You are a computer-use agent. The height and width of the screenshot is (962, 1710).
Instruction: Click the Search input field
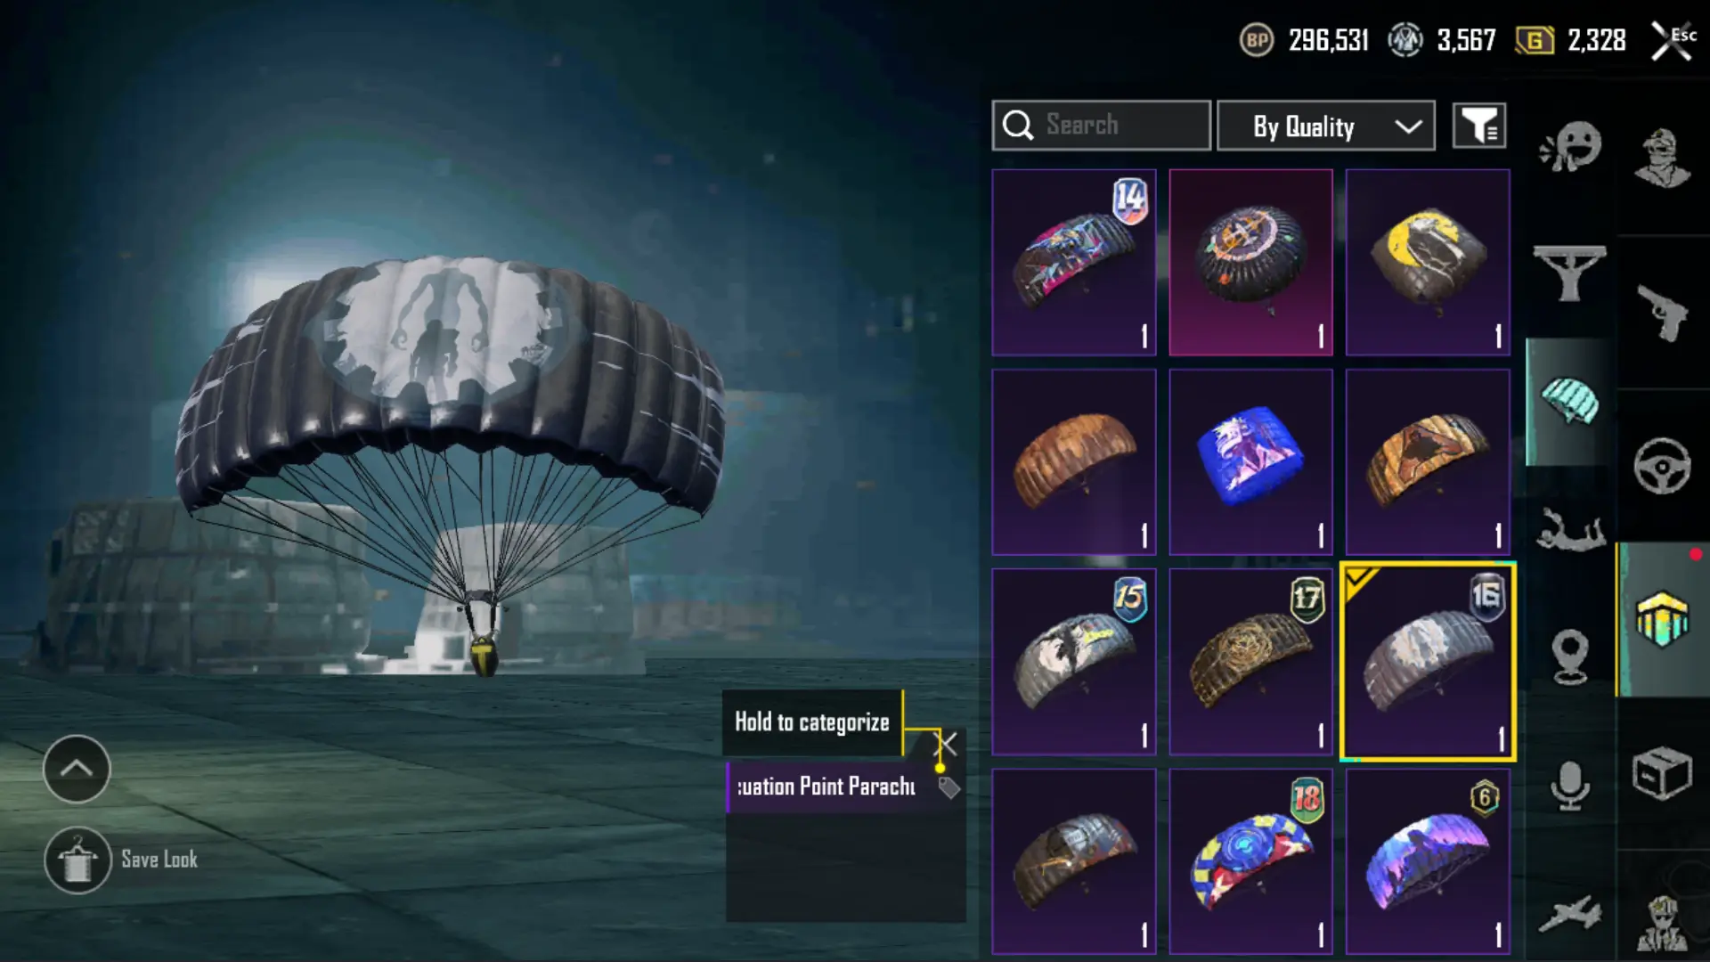[x=1102, y=126]
